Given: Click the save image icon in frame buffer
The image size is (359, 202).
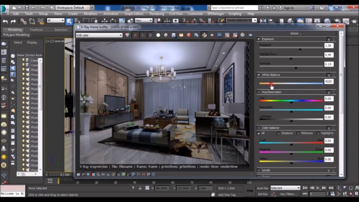Looking at the screenshot, I should pyautogui.click(x=174, y=35).
